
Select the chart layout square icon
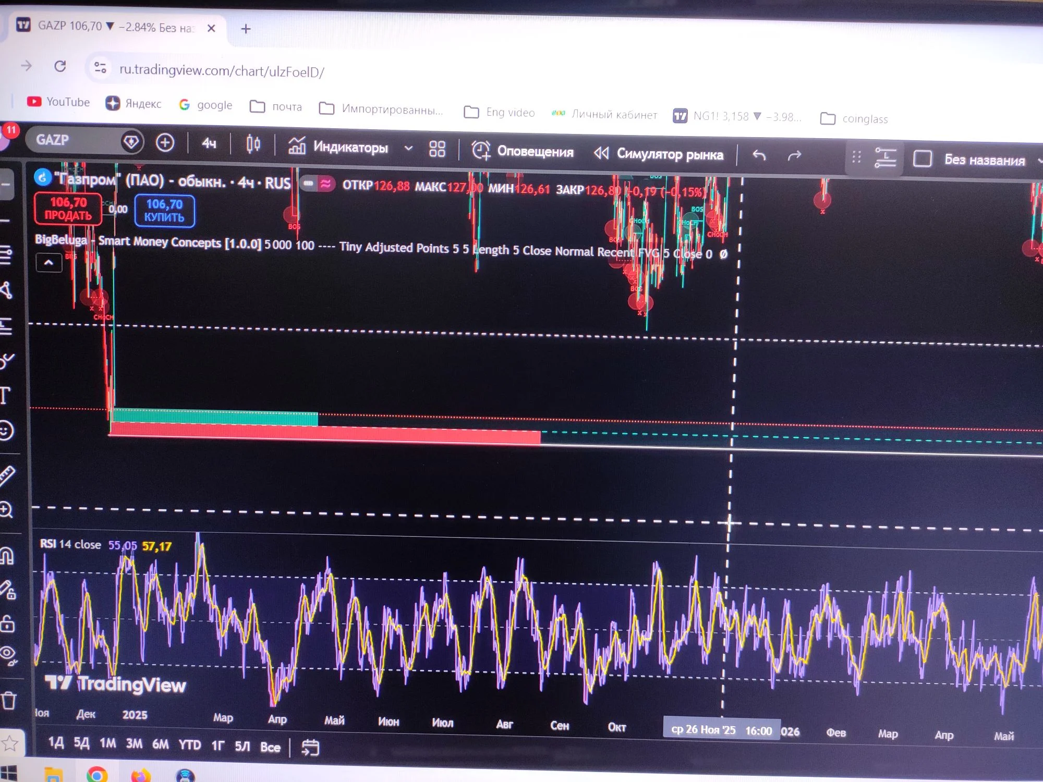click(x=923, y=158)
